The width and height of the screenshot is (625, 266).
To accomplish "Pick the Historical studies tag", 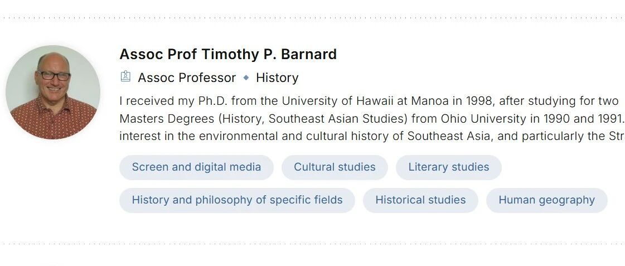I will (420, 200).
